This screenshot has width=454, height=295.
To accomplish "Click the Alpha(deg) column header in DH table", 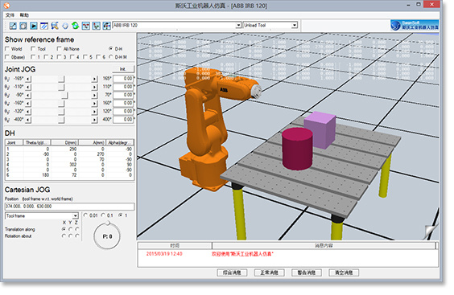I will coord(120,142).
